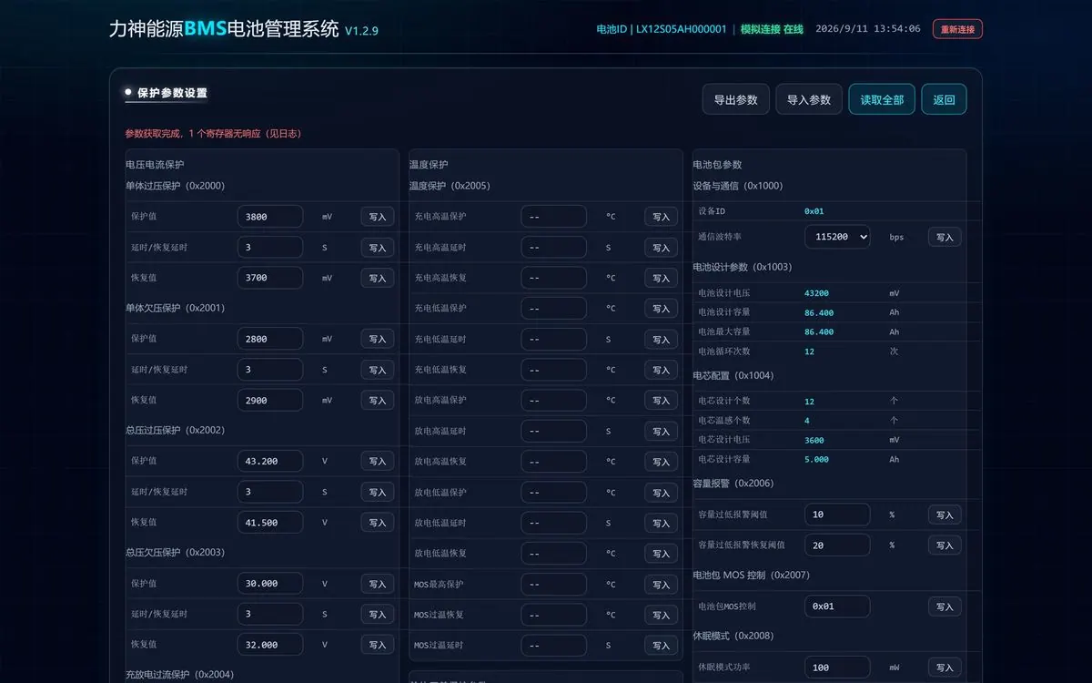Focus the 充电低温保护 input field
This screenshot has height=683, width=1092.
pos(554,308)
